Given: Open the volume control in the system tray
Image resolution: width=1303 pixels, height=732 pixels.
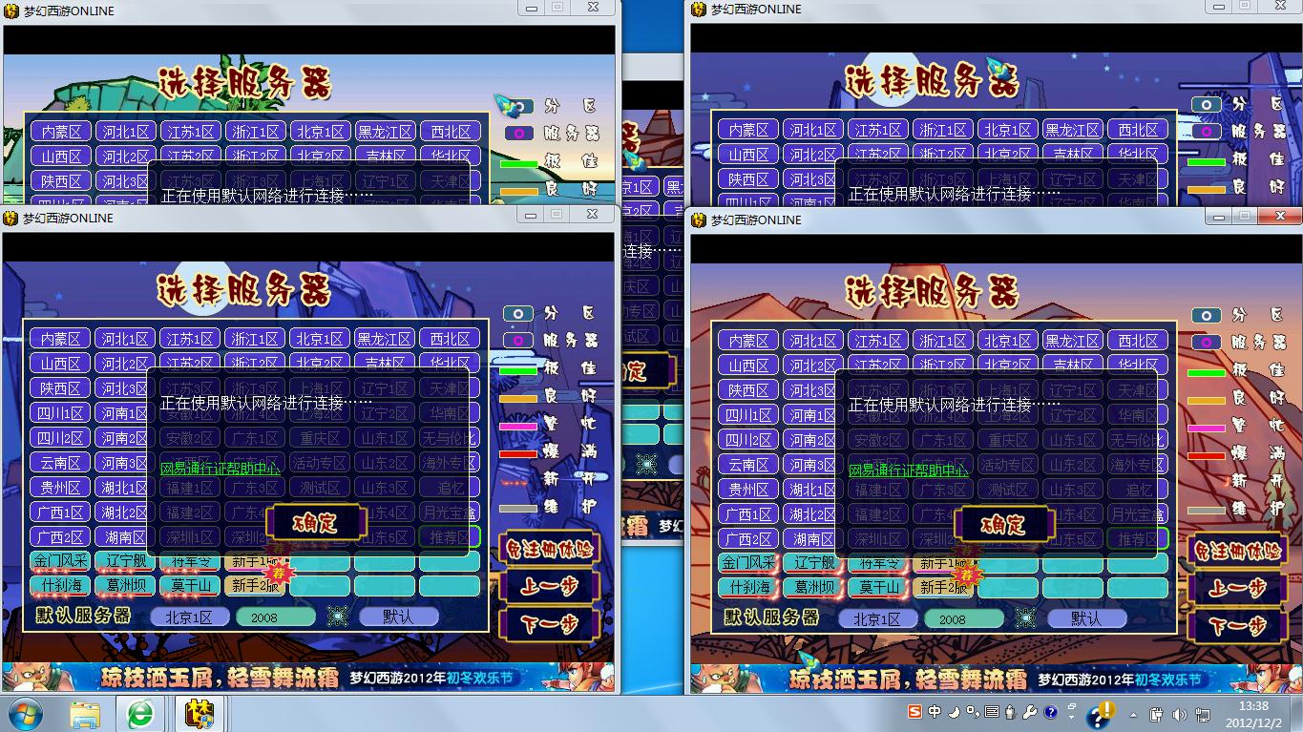Looking at the screenshot, I should tap(1178, 714).
